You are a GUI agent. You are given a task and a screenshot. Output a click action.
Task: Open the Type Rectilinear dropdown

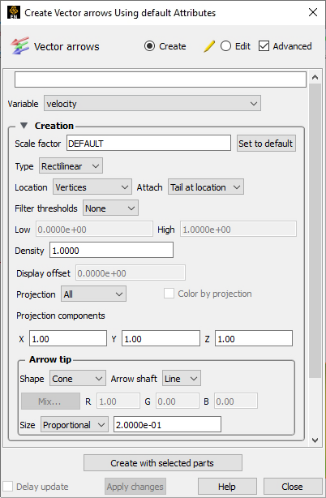pos(71,166)
